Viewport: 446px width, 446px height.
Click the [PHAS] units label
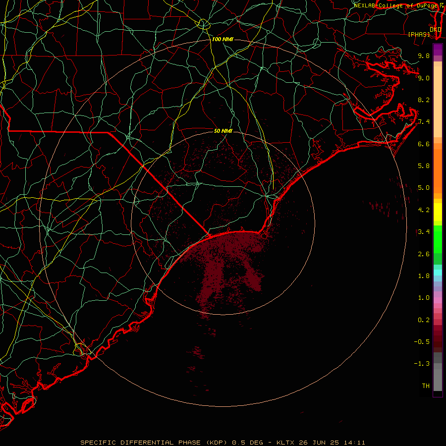tap(419, 34)
